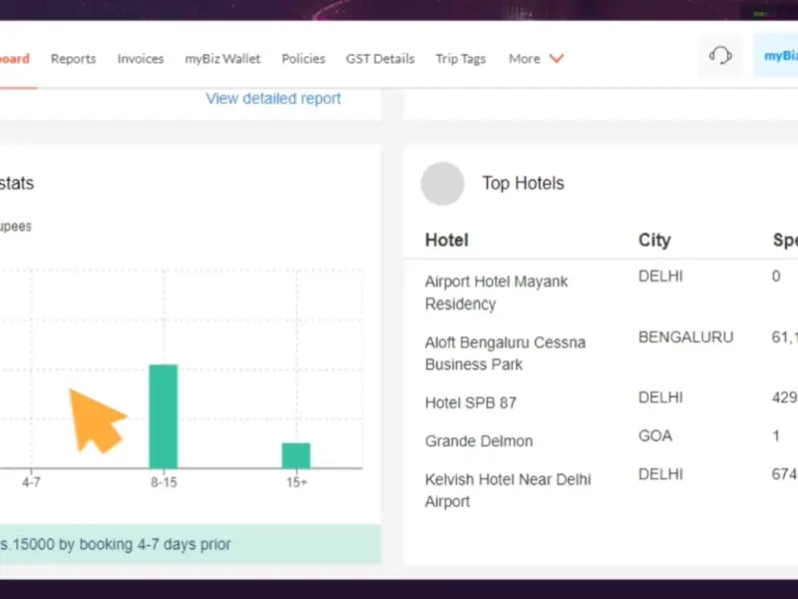Image resolution: width=798 pixels, height=599 pixels.
Task: Click the Grande Delmon hotel entry
Action: 479,441
